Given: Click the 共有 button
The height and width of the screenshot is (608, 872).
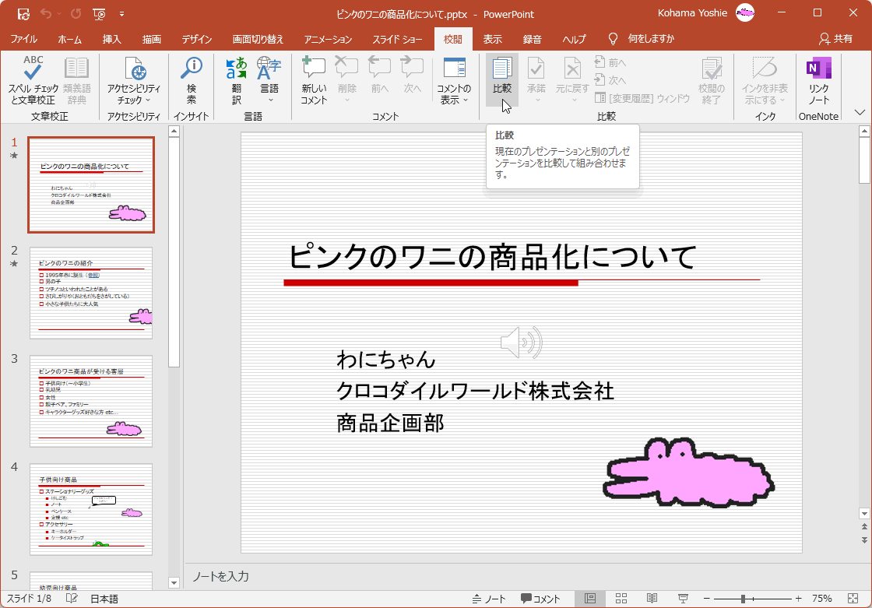Looking at the screenshot, I should pos(842,38).
